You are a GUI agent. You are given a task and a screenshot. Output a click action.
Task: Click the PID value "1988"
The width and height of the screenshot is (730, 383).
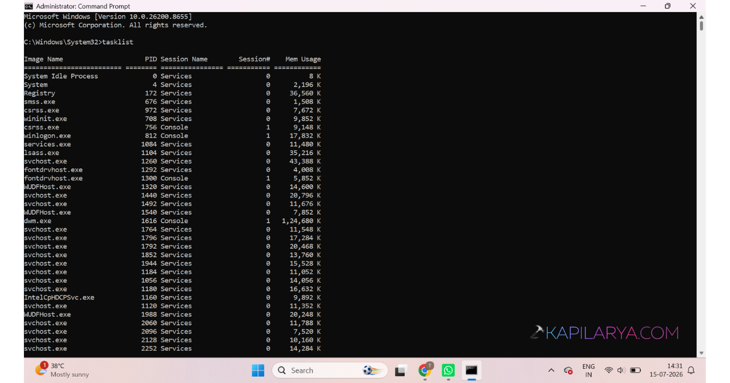tap(149, 315)
